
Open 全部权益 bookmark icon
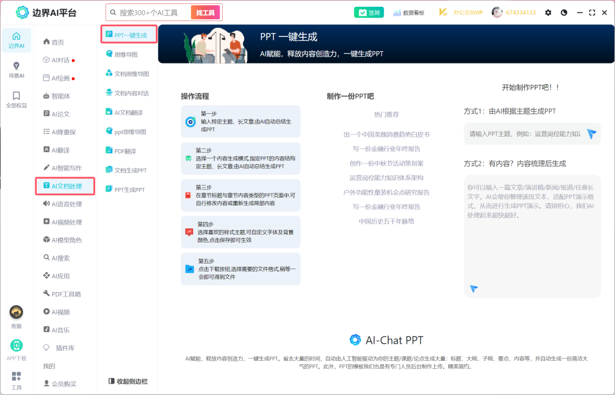16,98
